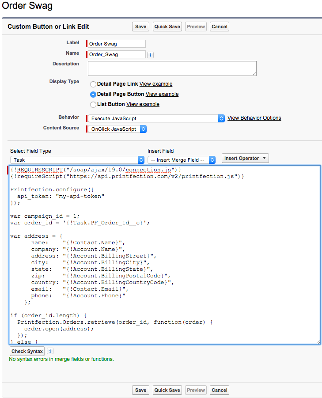Expand the Insert Operator menu
Image resolution: width=322 pixels, height=398 pixels.
(x=245, y=158)
